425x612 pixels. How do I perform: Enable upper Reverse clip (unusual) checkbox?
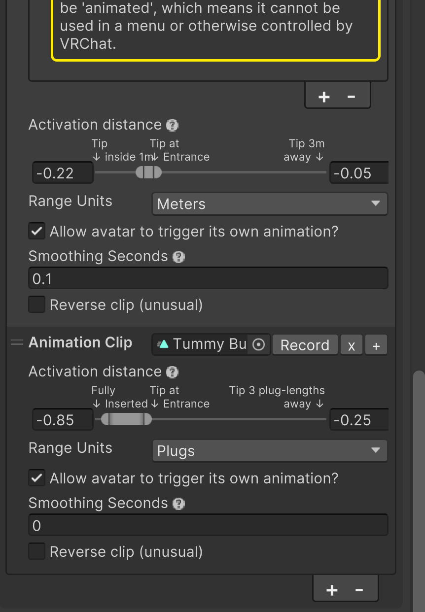(x=36, y=305)
